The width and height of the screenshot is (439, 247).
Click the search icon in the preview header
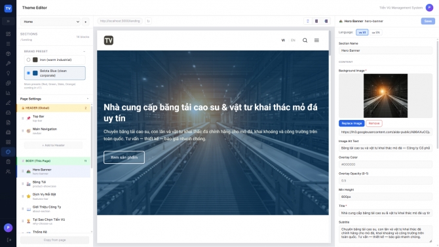[305, 41]
